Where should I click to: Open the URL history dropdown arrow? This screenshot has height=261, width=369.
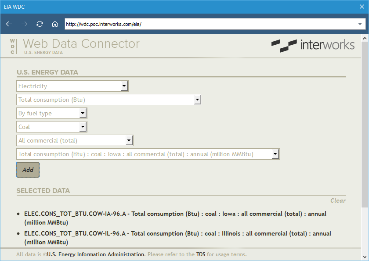tap(360, 24)
